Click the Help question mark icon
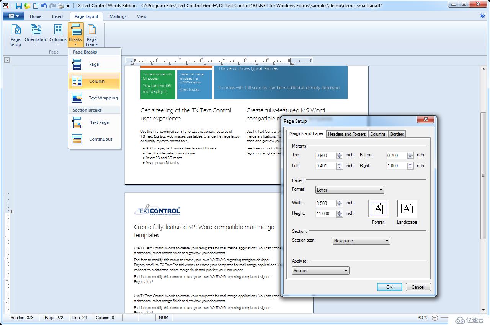This screenshot has width=490, height=325. point(483,16)
